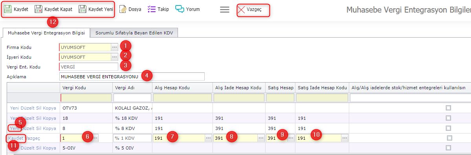Click the Satış İade Hesap Kodu filter box

click(x=322, y=97)
